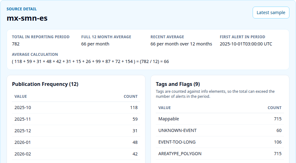Viewport: 296px width, 163px height.
Task: Select the '66 per month' average value
Action: tap(95, 44)
